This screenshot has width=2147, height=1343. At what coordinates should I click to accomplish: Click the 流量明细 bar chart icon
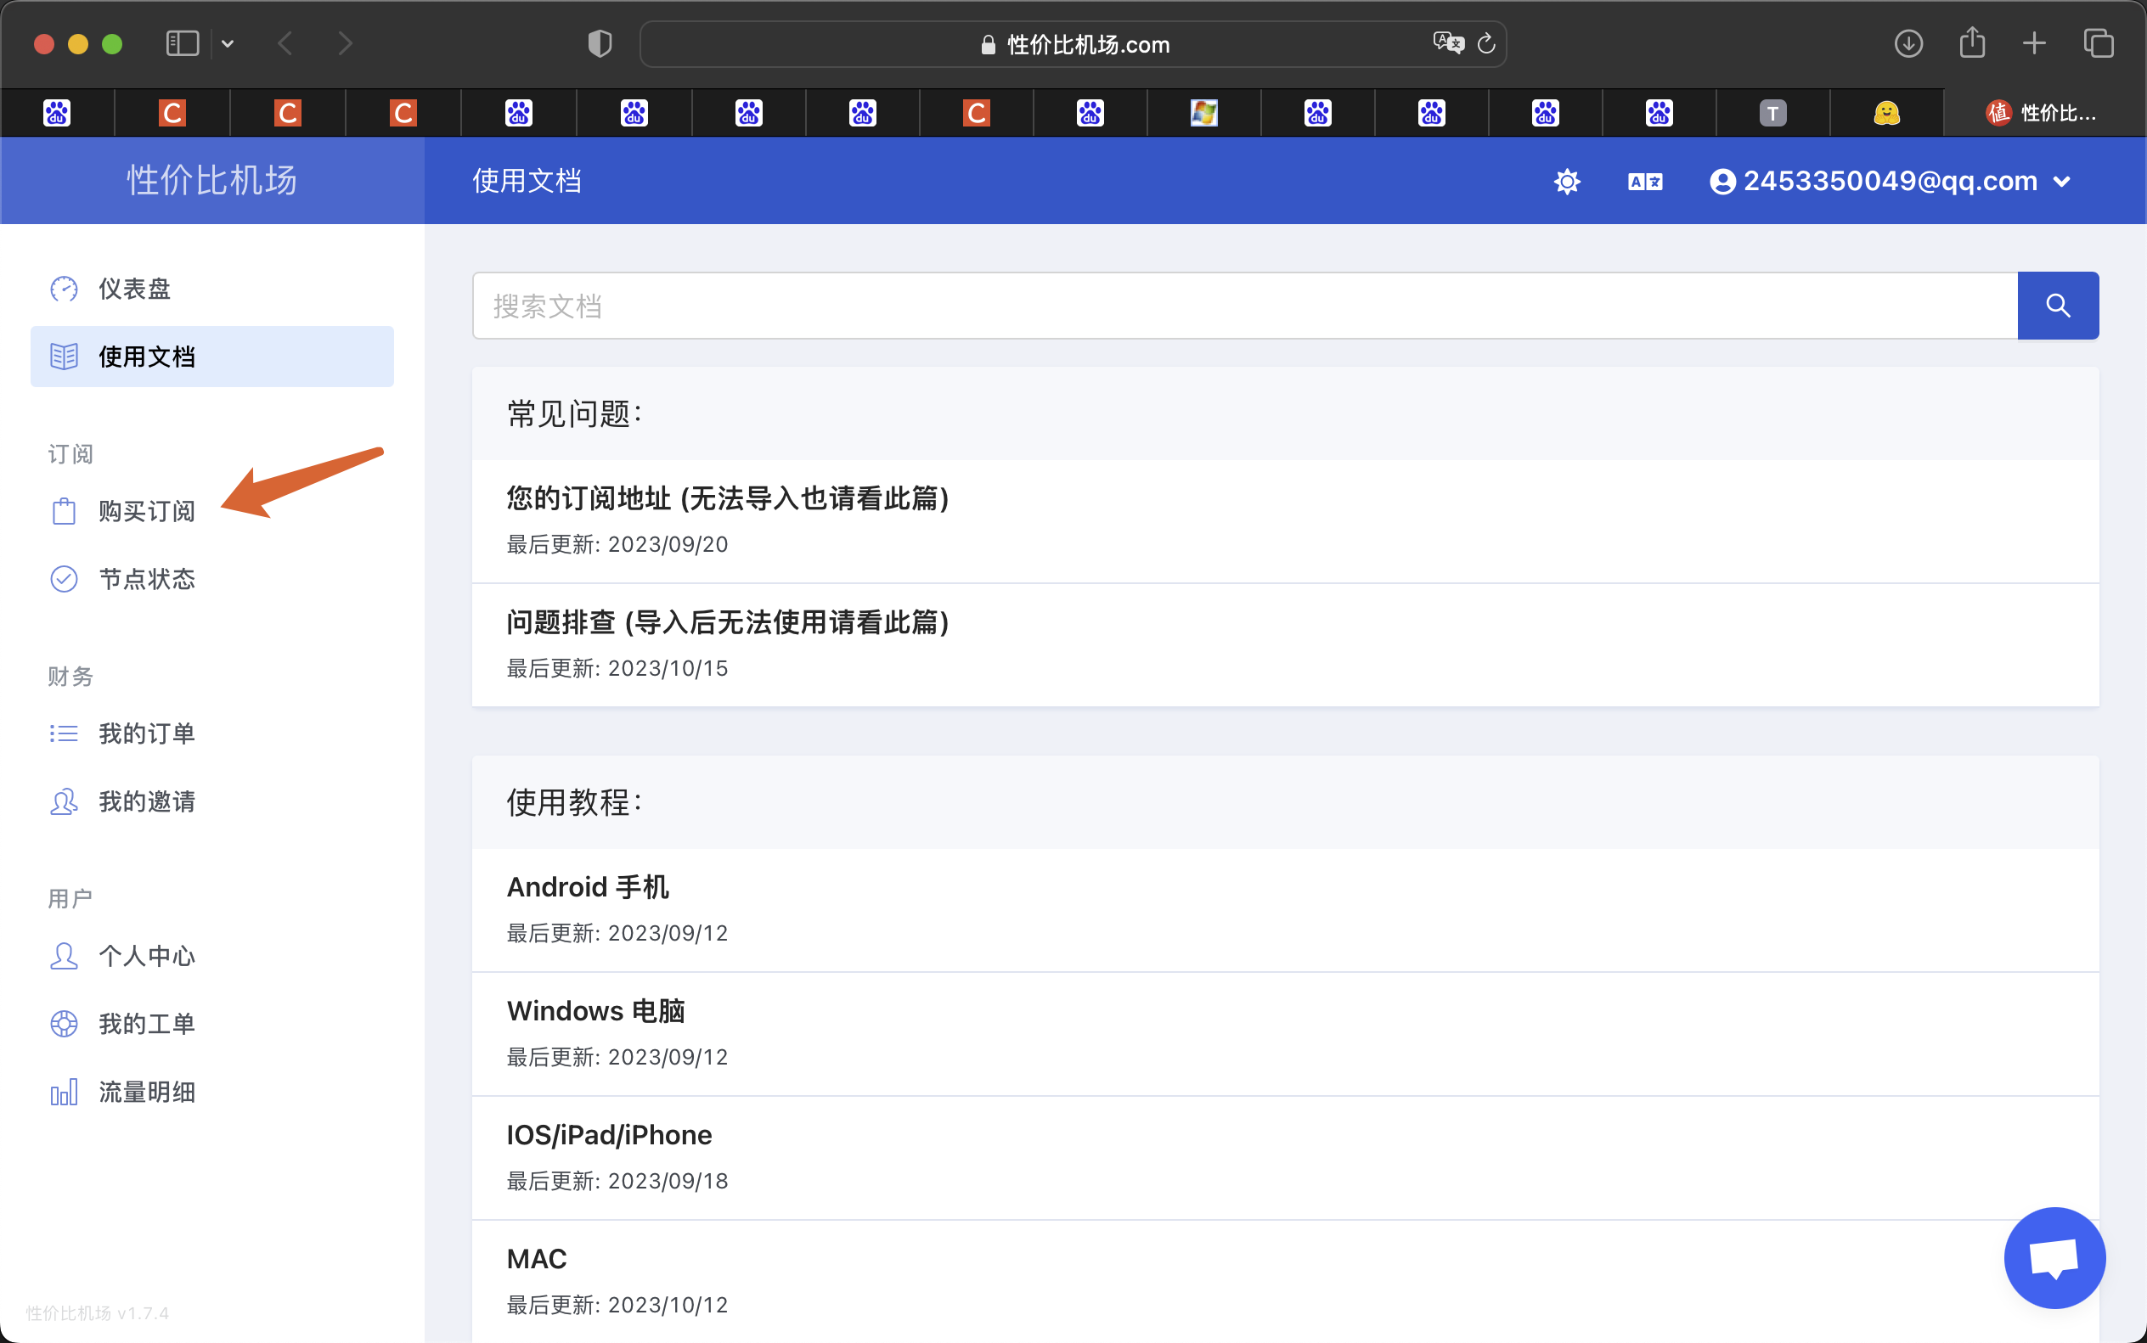coord(64,1092)
